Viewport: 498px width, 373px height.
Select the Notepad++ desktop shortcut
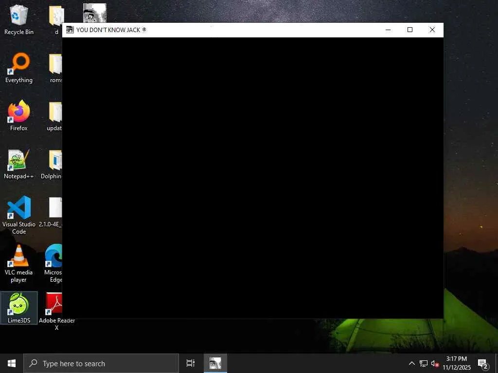[x=19, y=164]
